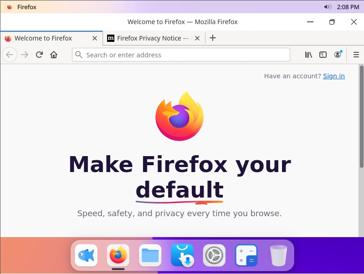This screenshot has height=274, width=364.
Task: Open the Firefox Account icon
Action: 338,55
